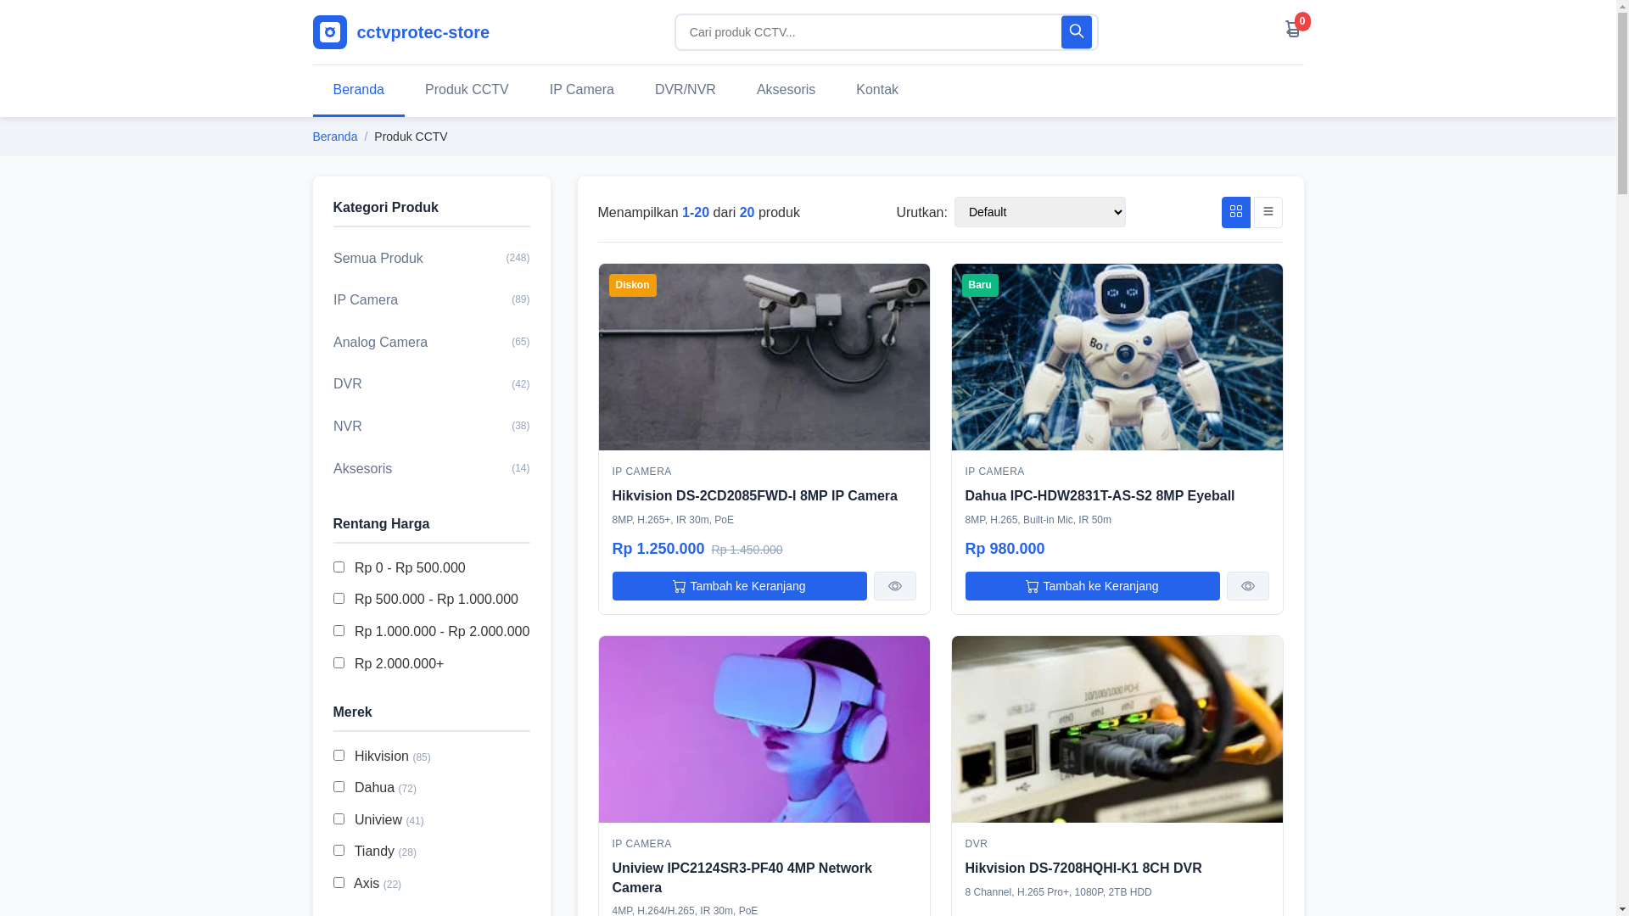Add Dahua IPC-HDW2831T to Keranjang
This screenshot has width=1629, height=916.
[x=1092, y=586]
